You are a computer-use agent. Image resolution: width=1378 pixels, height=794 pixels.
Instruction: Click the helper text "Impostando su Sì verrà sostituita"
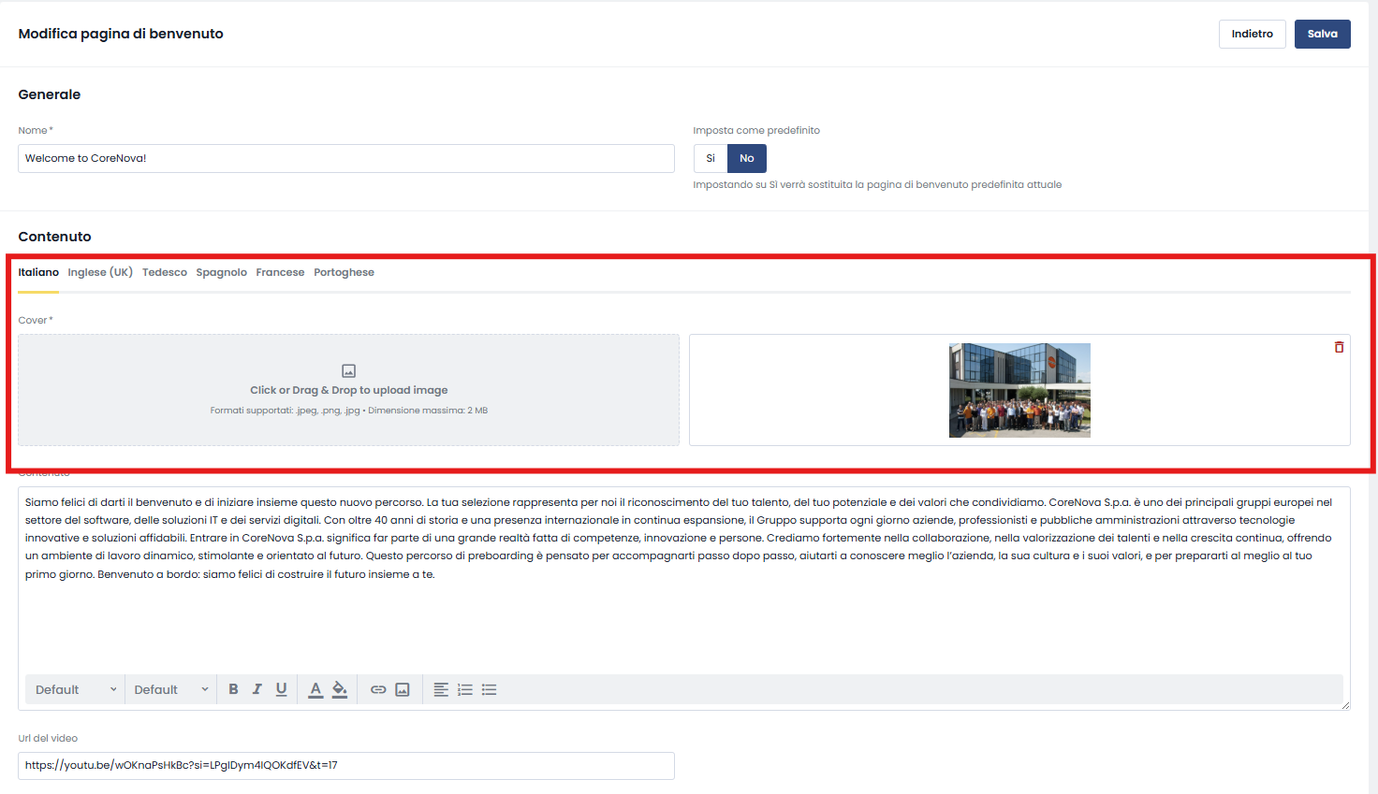(x=877, y=185)
